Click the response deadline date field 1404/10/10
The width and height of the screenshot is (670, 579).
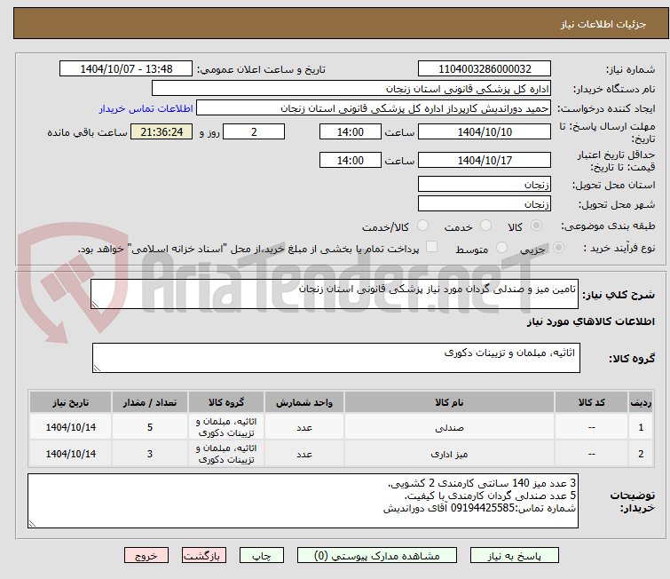[x=484, y=131]
